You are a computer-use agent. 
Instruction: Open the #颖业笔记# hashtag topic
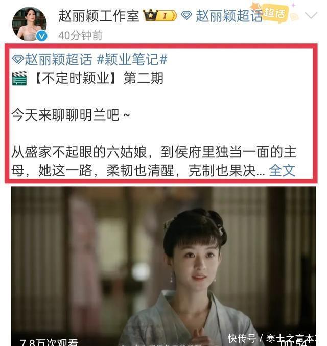[132, 60]
